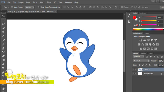The image size is (164, 92).
Task: Add a Curves adjustment
Action: (x=148, y=40)
